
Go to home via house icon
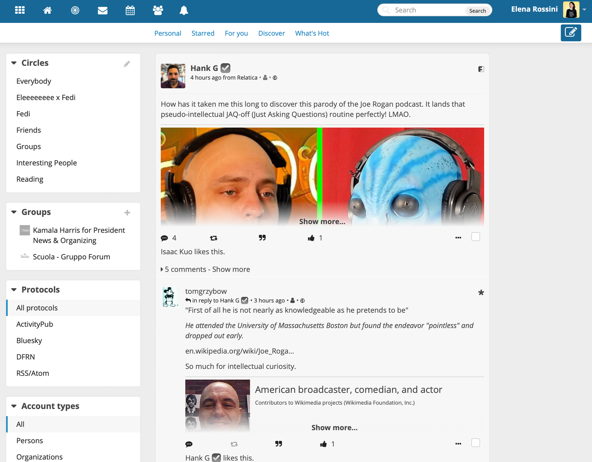coord(47,10)
